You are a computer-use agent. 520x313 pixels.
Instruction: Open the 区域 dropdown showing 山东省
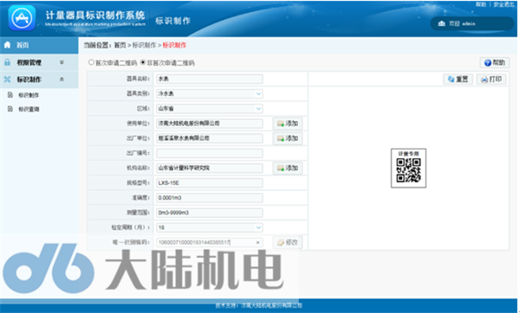click(209, 109)
